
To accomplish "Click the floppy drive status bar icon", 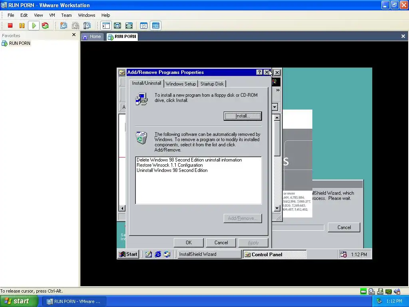I will point(380,291).
